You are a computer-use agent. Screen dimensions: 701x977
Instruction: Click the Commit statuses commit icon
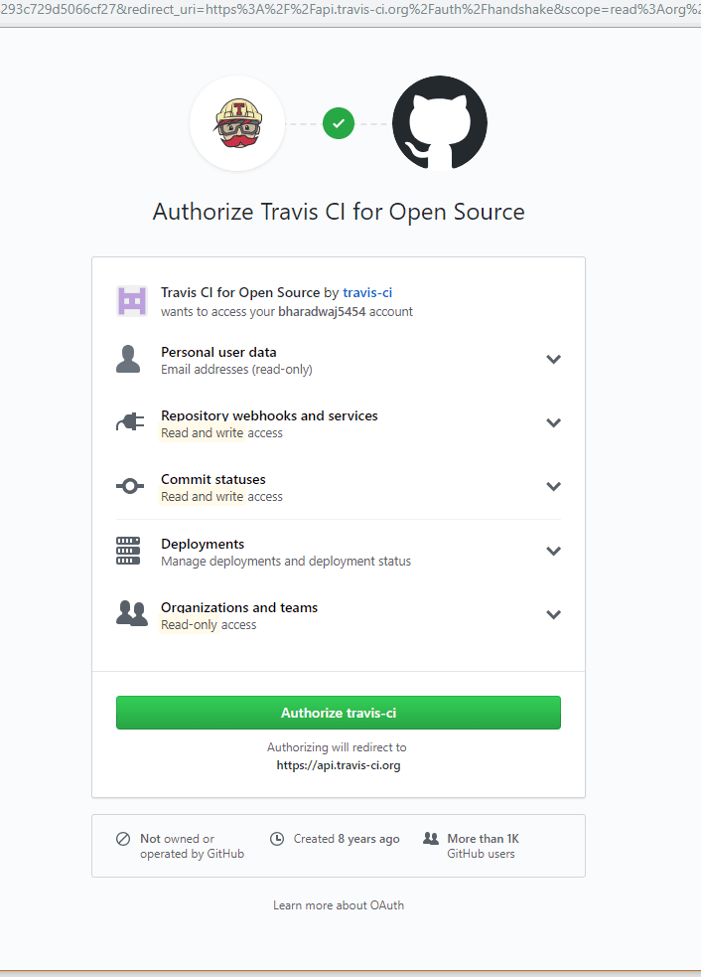(129, 487)
